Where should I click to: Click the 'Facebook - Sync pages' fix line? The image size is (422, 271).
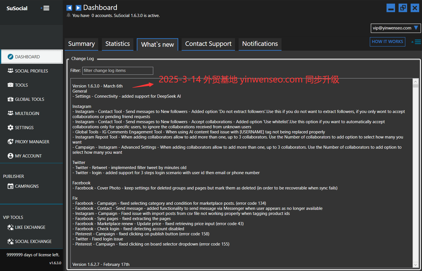[121, 218]
